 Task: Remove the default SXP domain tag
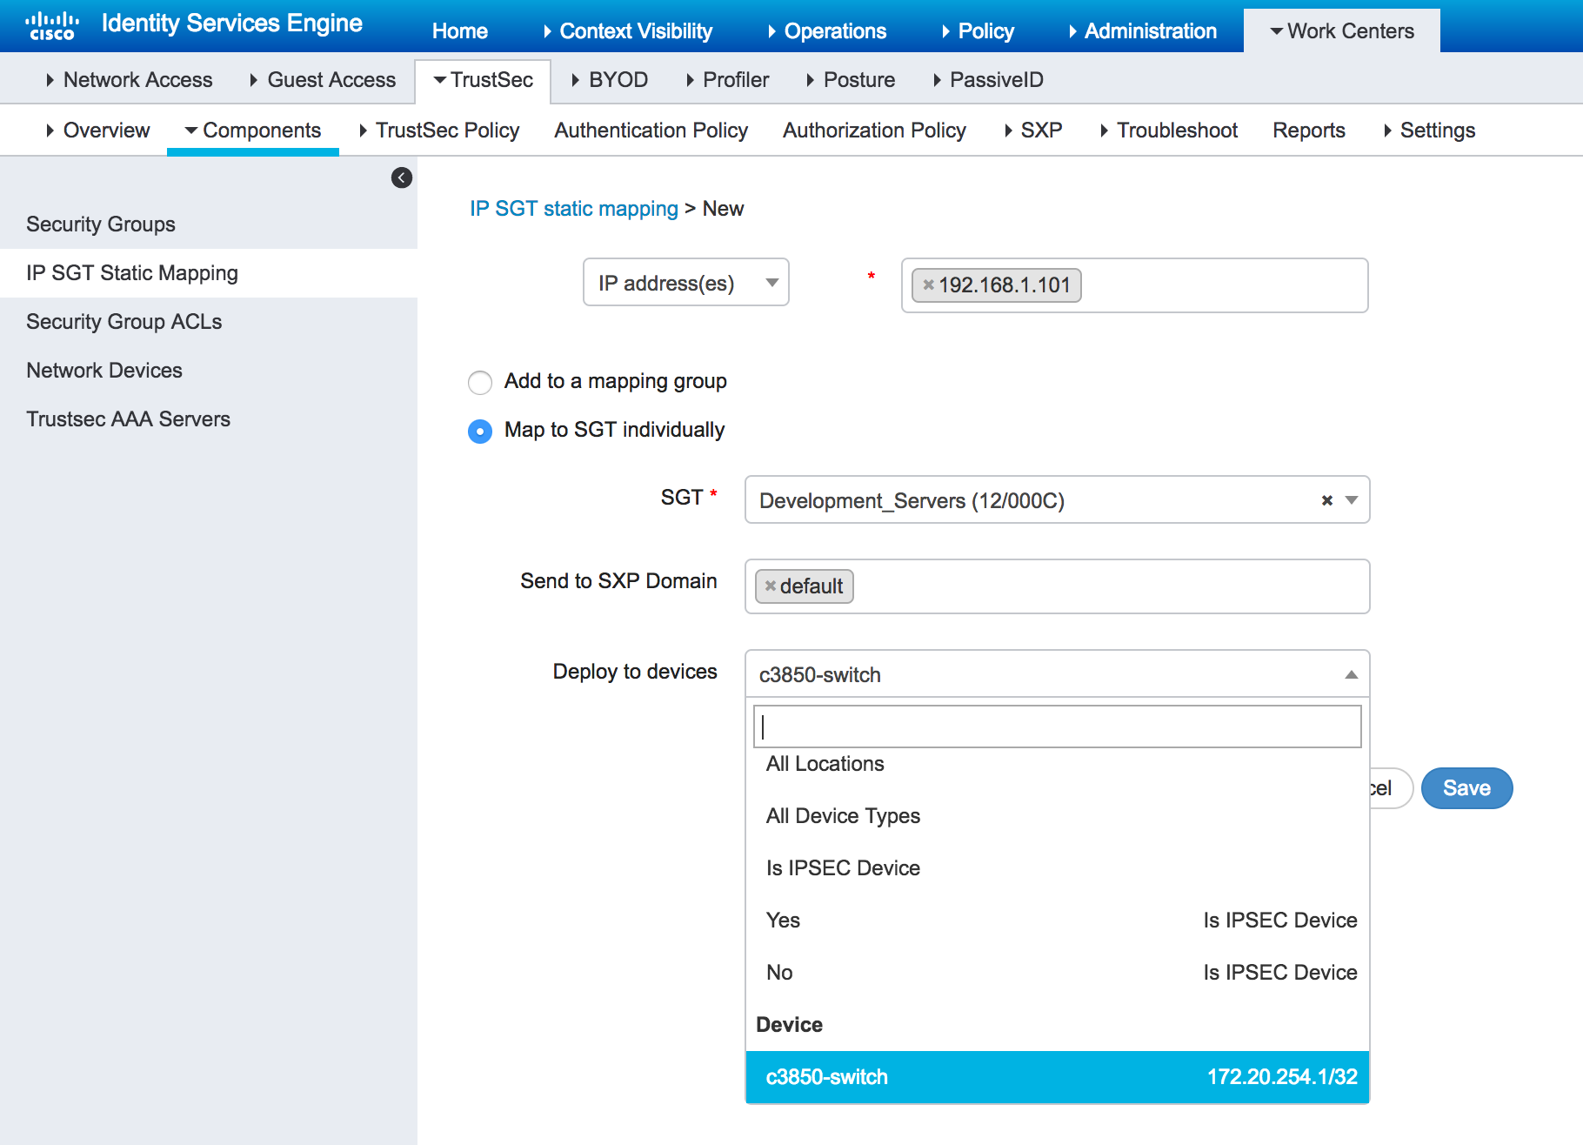(770, 586)
